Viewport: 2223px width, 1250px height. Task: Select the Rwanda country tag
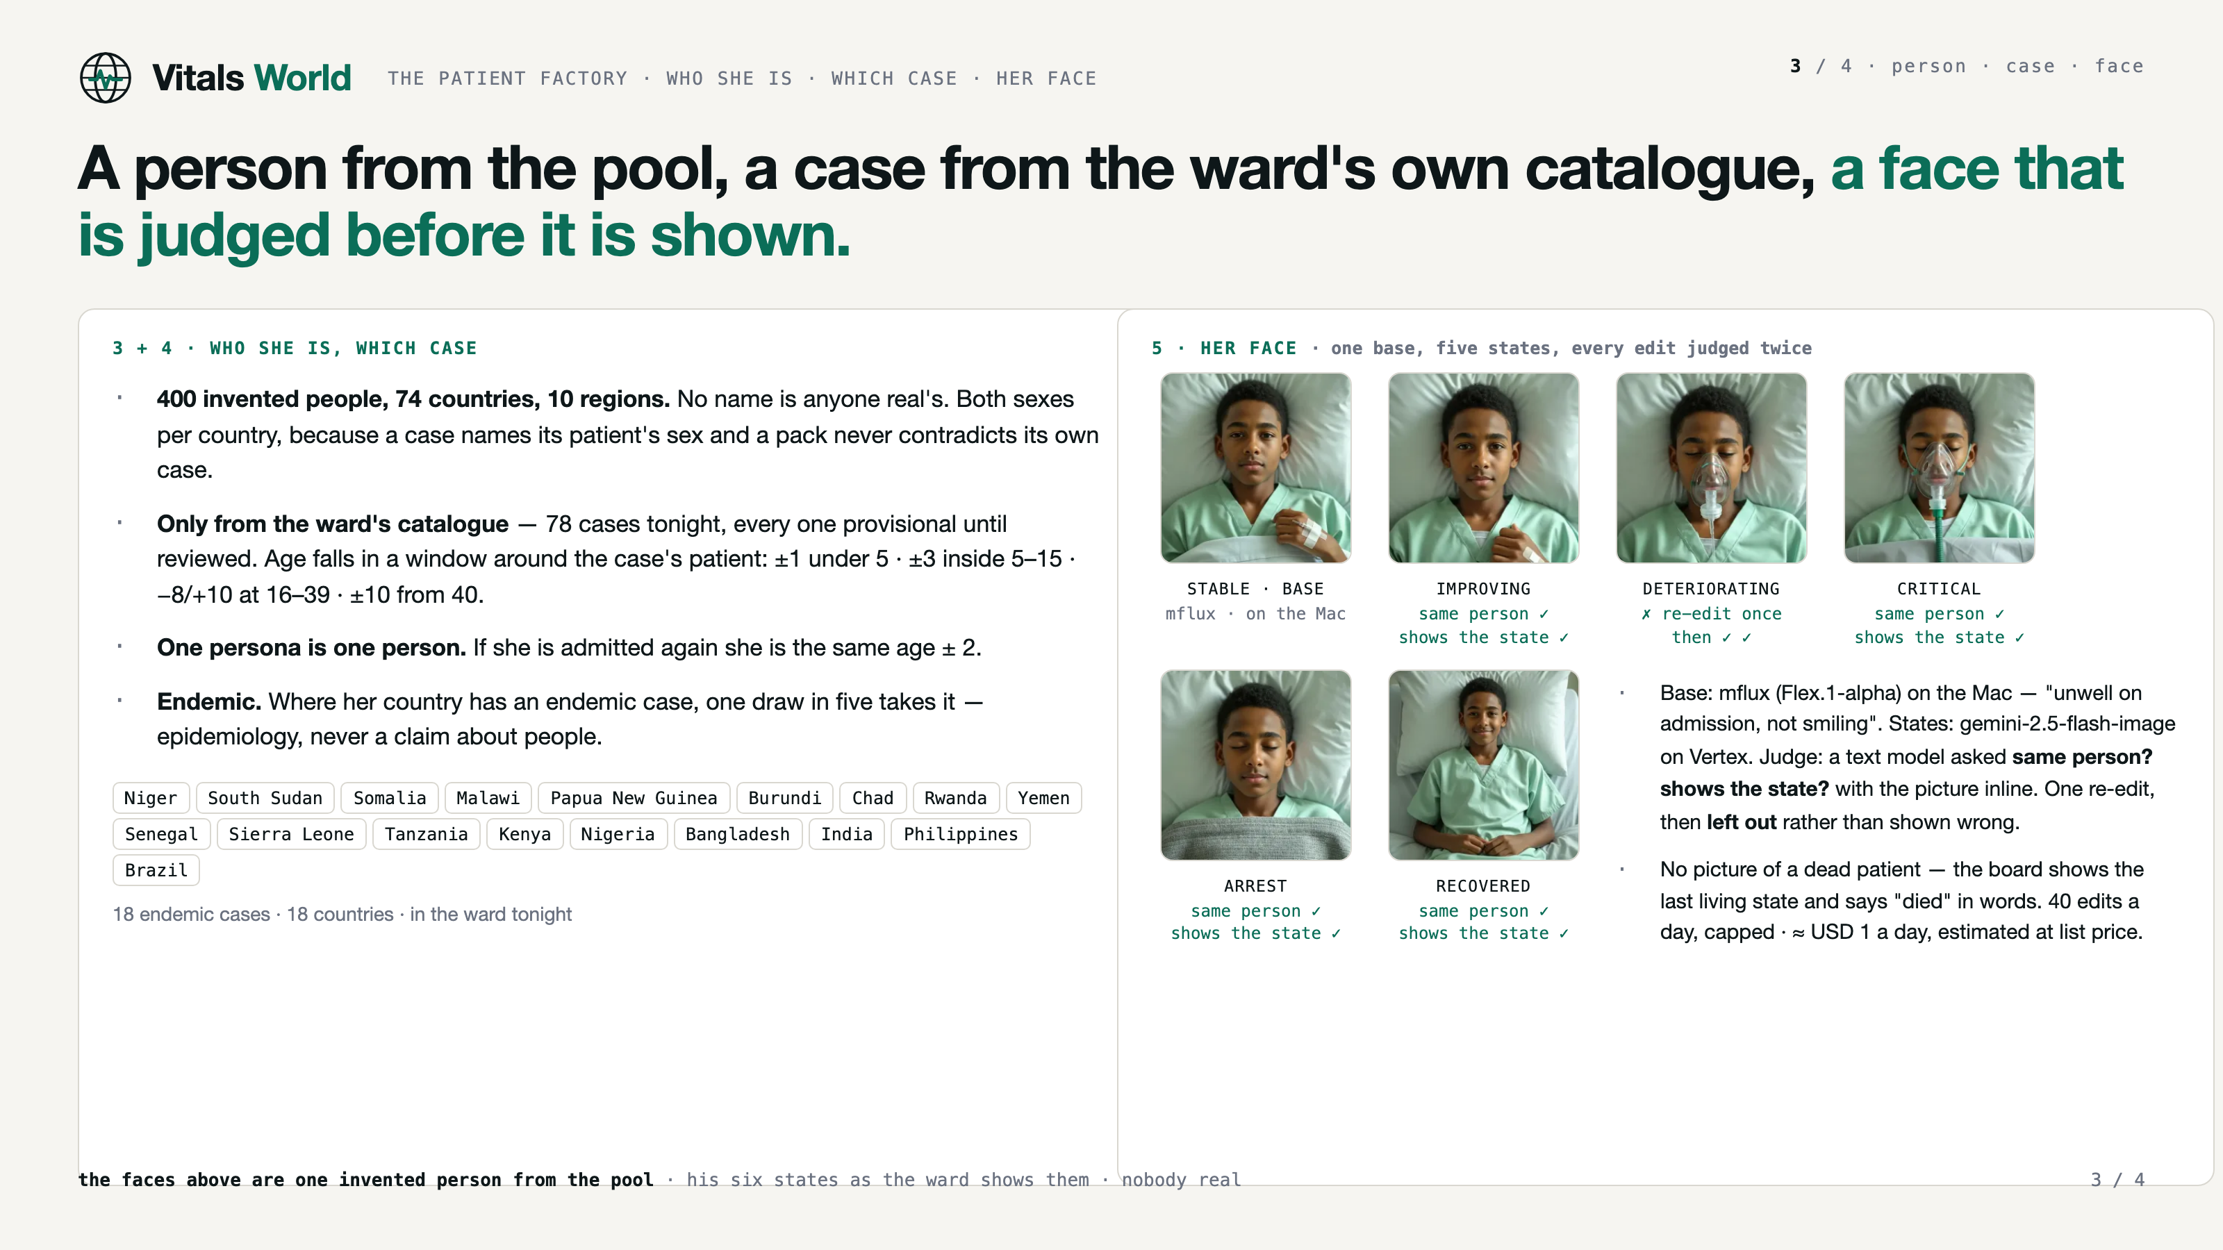955,798
